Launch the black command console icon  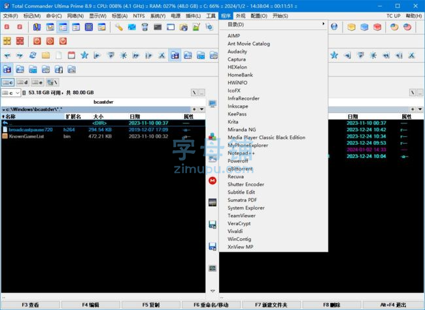158,27
